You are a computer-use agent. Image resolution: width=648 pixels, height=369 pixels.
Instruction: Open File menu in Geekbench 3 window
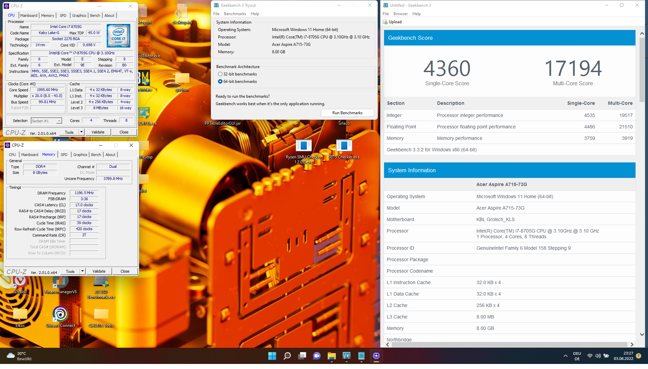coord(386,14)
